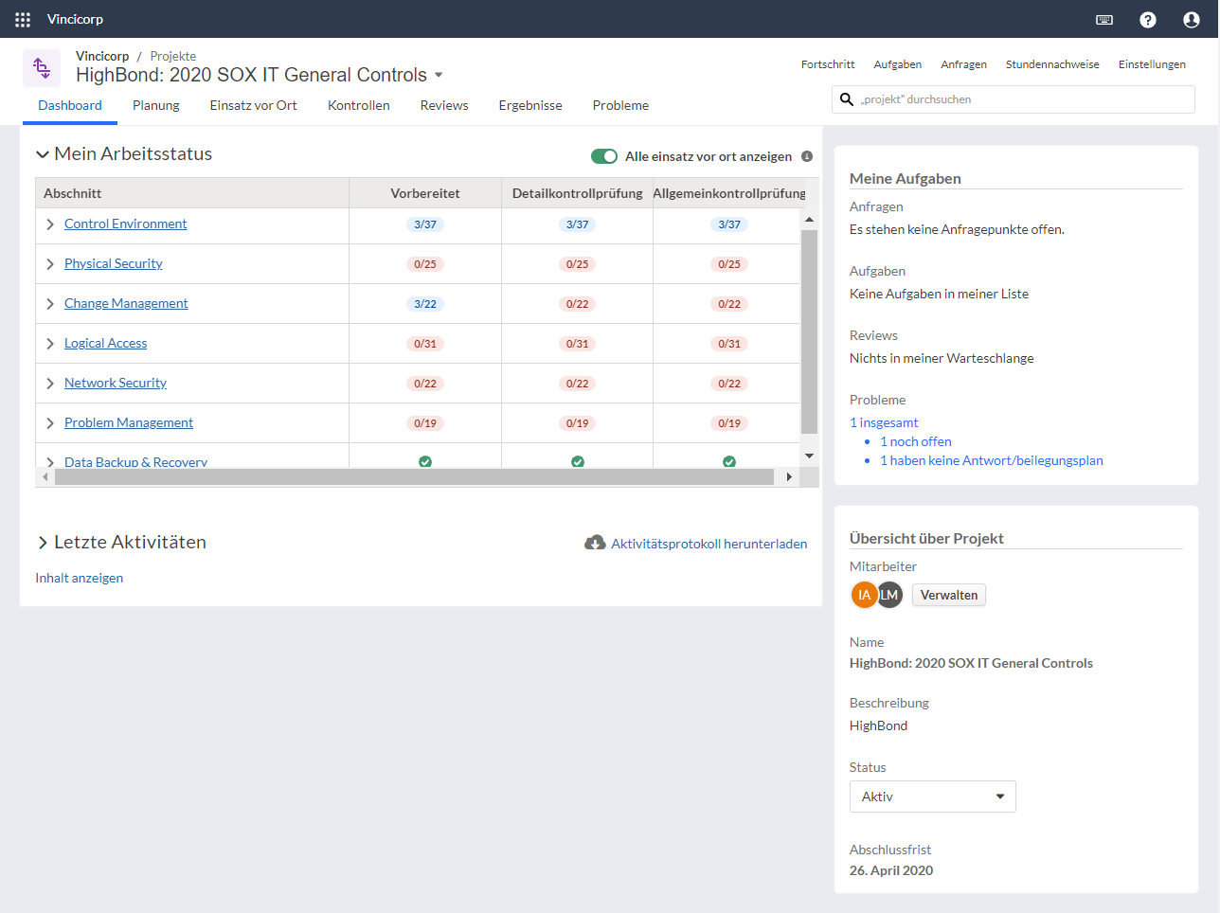Open 1 insgesamt problems link
This screenshot has width=1220, height=913.
(x=884, y=422)
